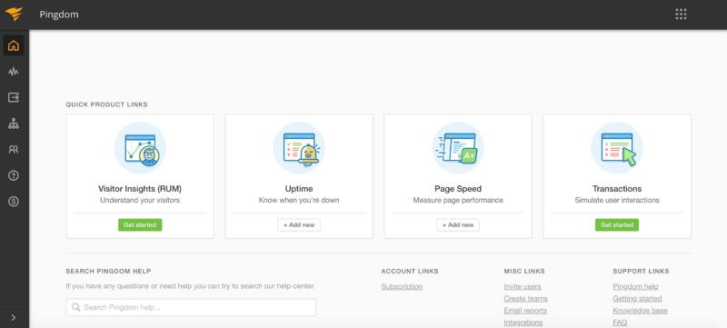This screenshot has height=328, width=727.
Task: Open the Users icon in the sidebar
Action: pos(14,149)
